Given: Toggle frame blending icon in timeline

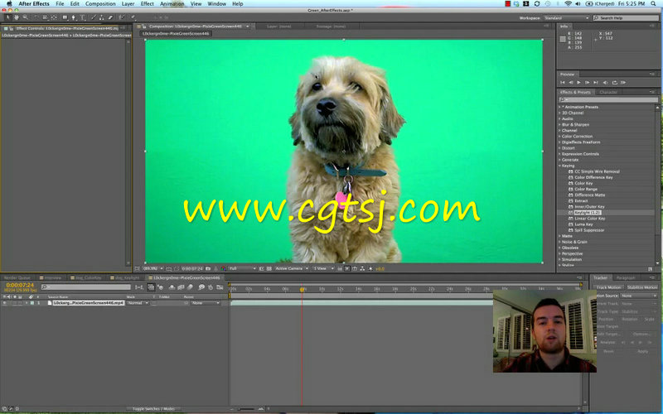Looking at the screenshot, I should click(181, 287).
